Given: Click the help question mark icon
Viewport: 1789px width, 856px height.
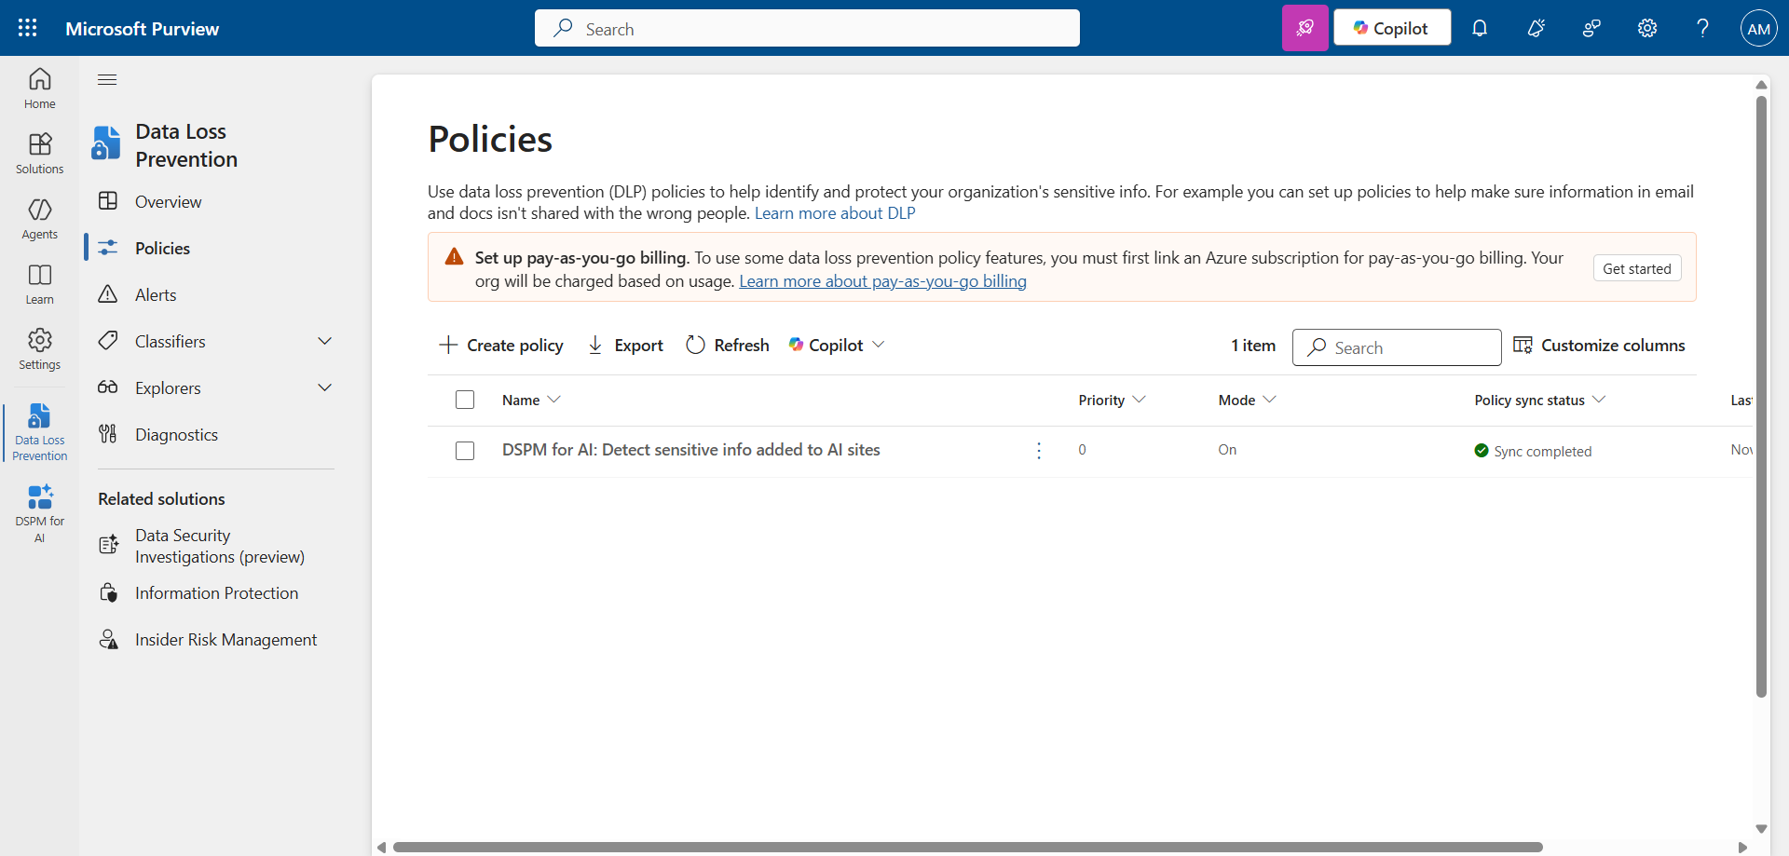Looking at the screenshot, I should (1702, 28).
